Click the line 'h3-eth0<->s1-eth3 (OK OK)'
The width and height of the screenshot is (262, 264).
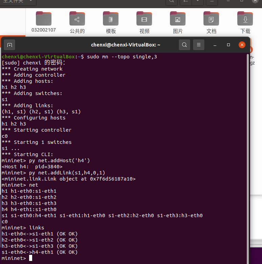tap(40, 246)
